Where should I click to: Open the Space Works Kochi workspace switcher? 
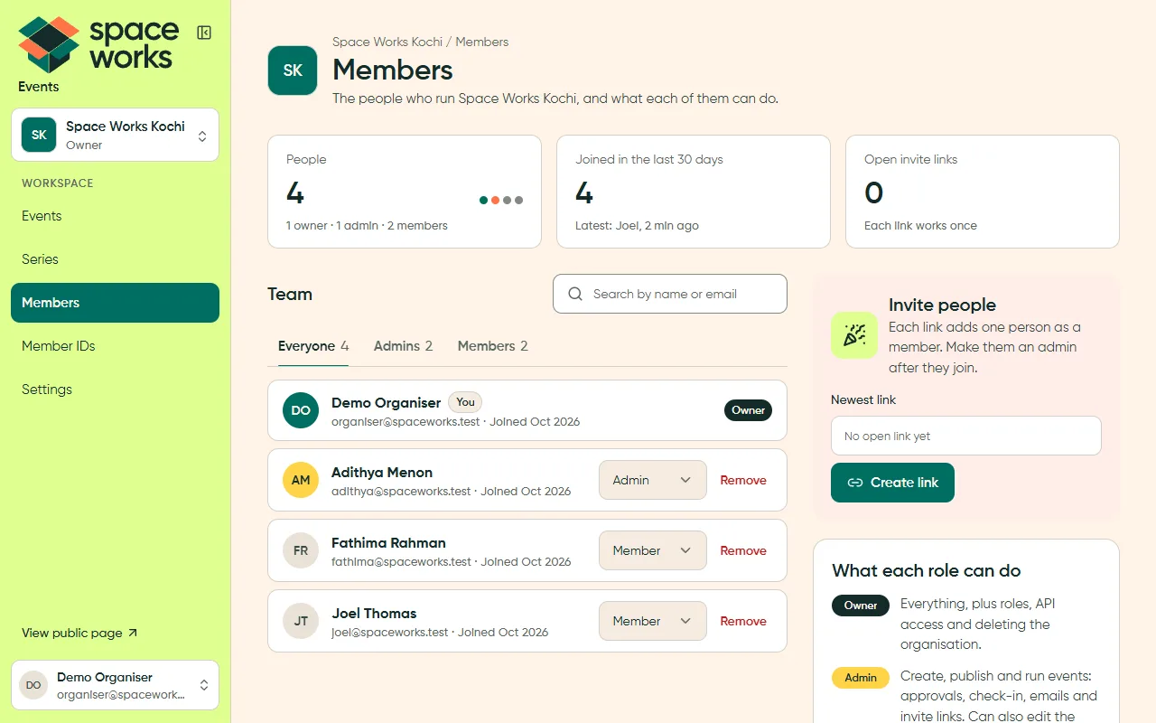tap(115, 135)
